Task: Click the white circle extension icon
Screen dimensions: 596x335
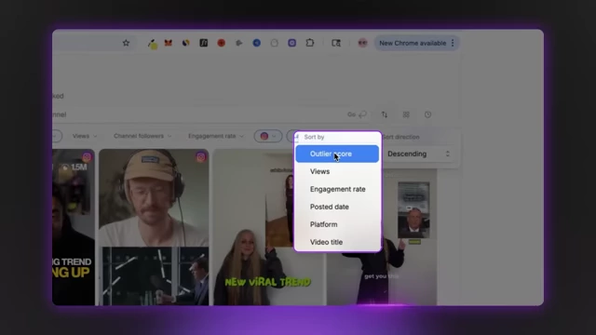Action: 275,43
